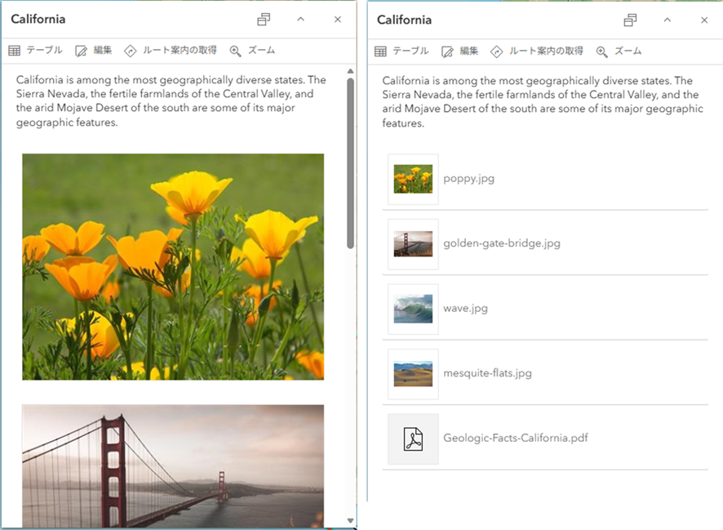The width and height of the screenshot is (723, 530).
Task: Collapse the right California popup
Action: [668, 20]
